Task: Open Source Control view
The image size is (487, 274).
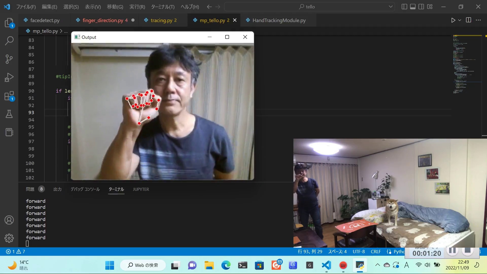Action: 9,59
